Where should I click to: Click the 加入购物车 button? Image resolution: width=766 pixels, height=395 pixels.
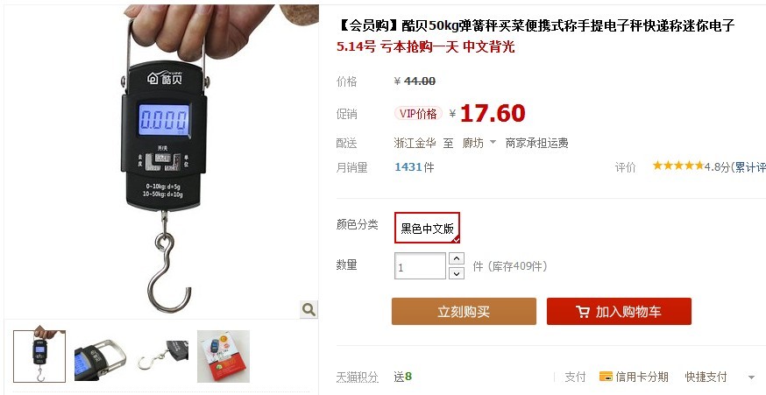point(619,312)
